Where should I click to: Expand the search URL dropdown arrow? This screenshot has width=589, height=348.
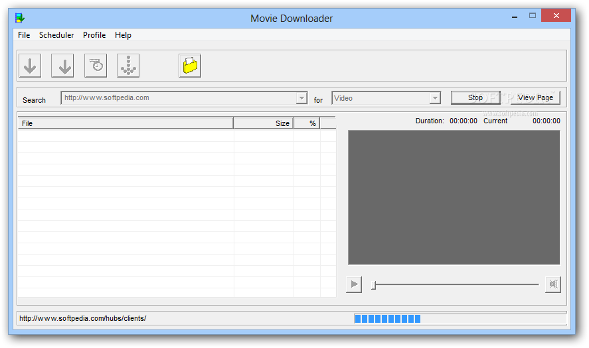(x=301, y=98)
